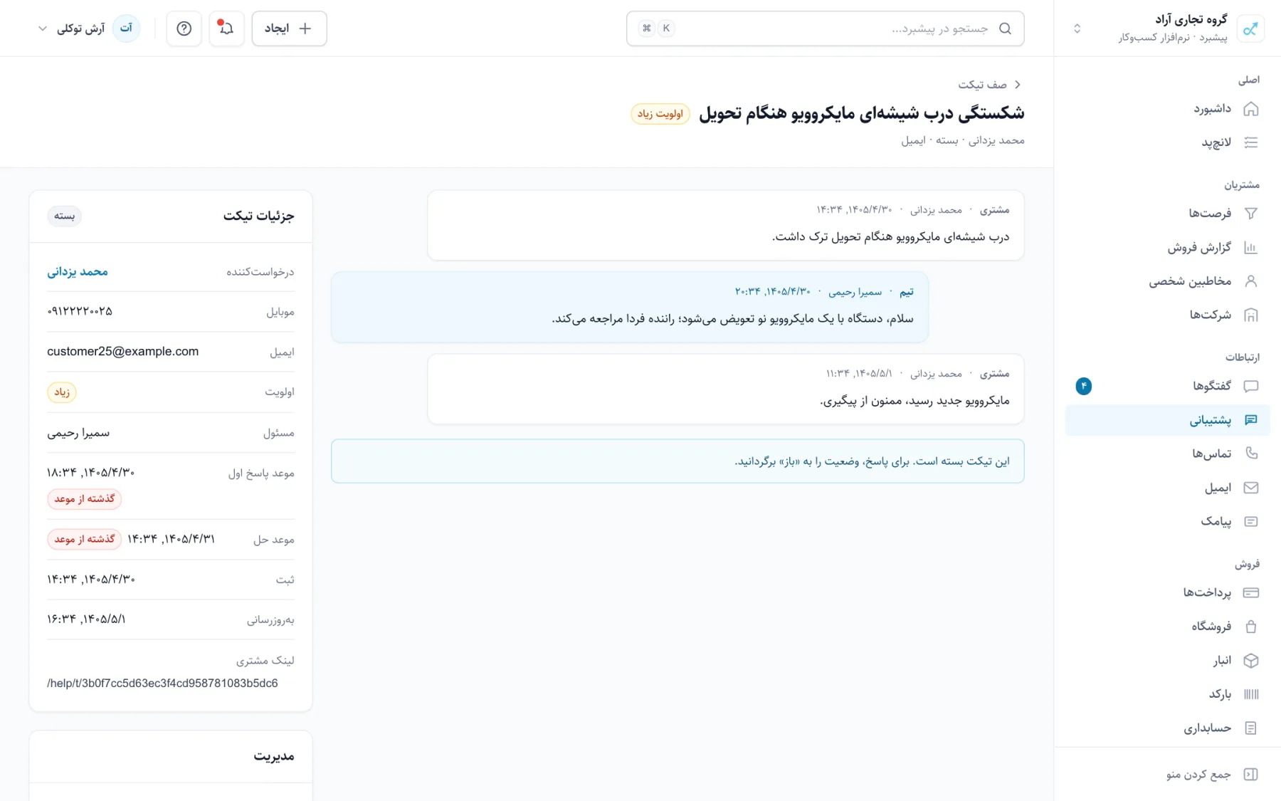Click the اولویت زیاد badge in title
The image size is (1281, 801).
click(660, 114)
